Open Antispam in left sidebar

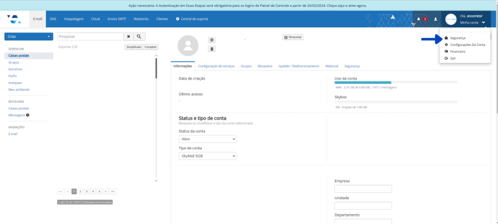pos(15,83)
